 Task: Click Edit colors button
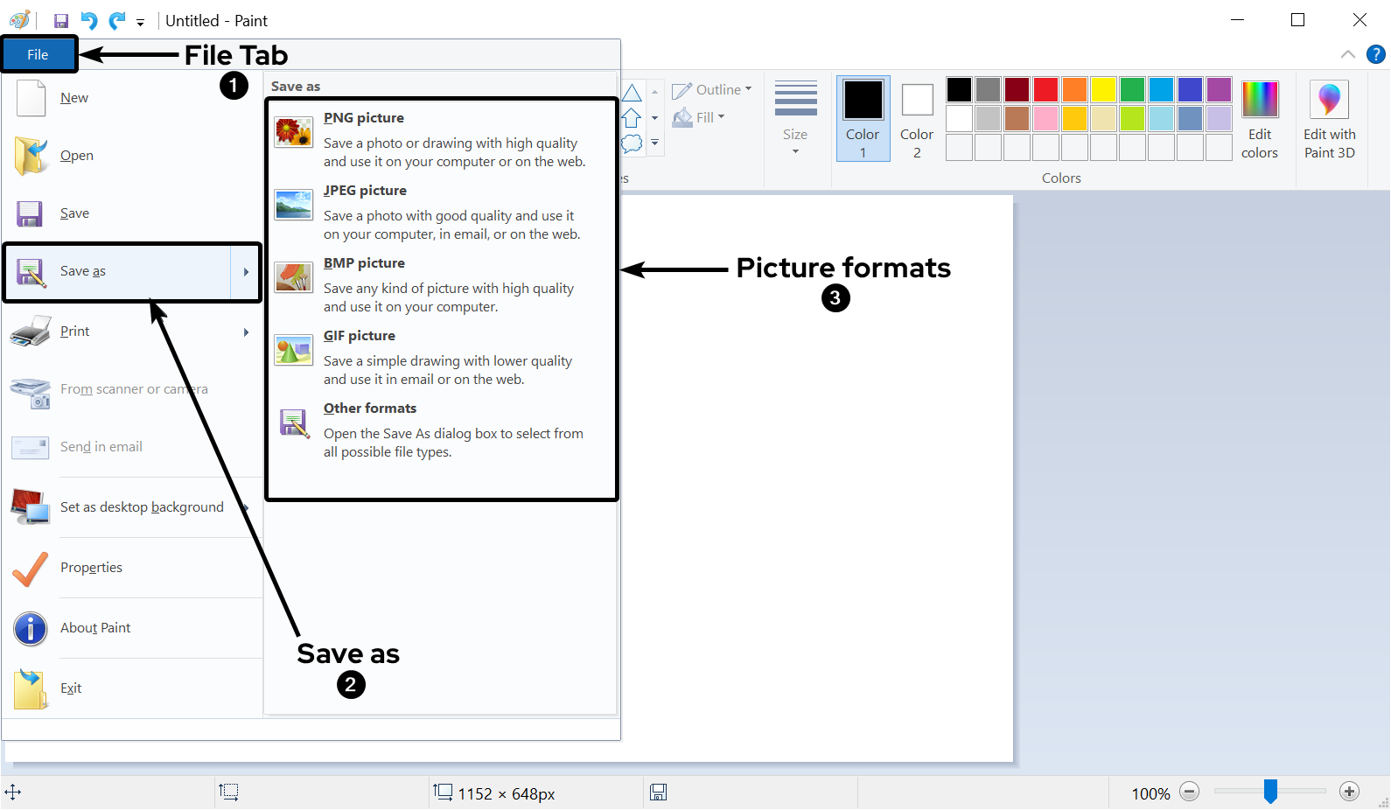pyautogui.click(x=1260, y=119)
